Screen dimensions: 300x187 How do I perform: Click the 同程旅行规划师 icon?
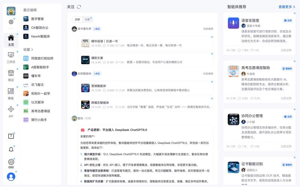pos(26,58)
